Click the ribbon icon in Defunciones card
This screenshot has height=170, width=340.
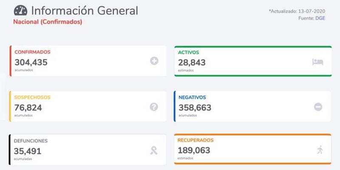pos(154,150)
